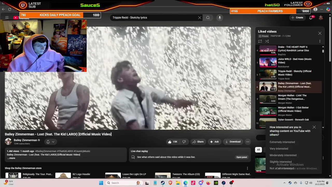This screenshot has width=332, height=187.
Task: Expand the description with ...more
Action: tap(11, 158)
